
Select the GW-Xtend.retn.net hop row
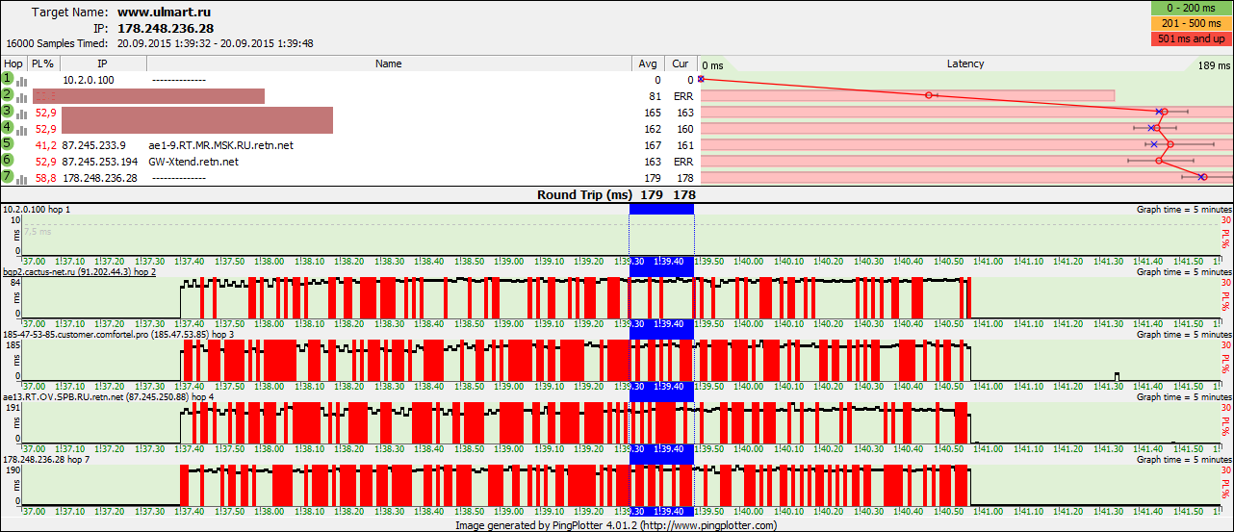pos(195,162)
